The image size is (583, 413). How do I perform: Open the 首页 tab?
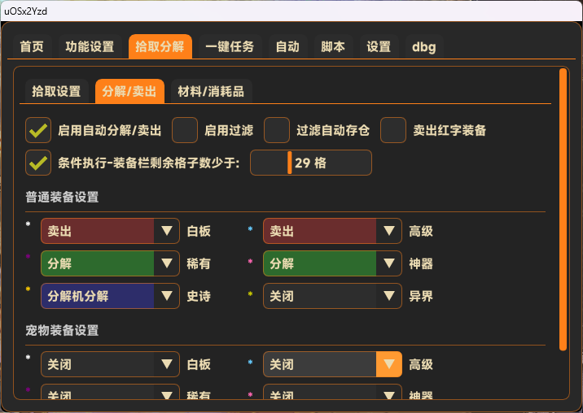click(32, 47)
